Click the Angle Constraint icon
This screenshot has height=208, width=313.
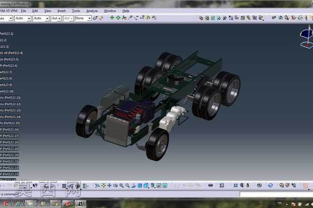point(293,18)
